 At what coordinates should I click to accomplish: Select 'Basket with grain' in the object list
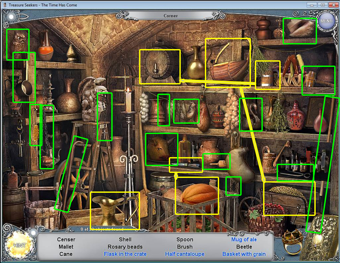[x=244, y=254]
